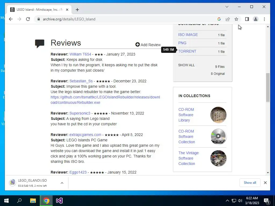Image resolution: width=275 pixels, height=206 pixels.
Task: Open Chrome side panel
Action: point(247,19)
